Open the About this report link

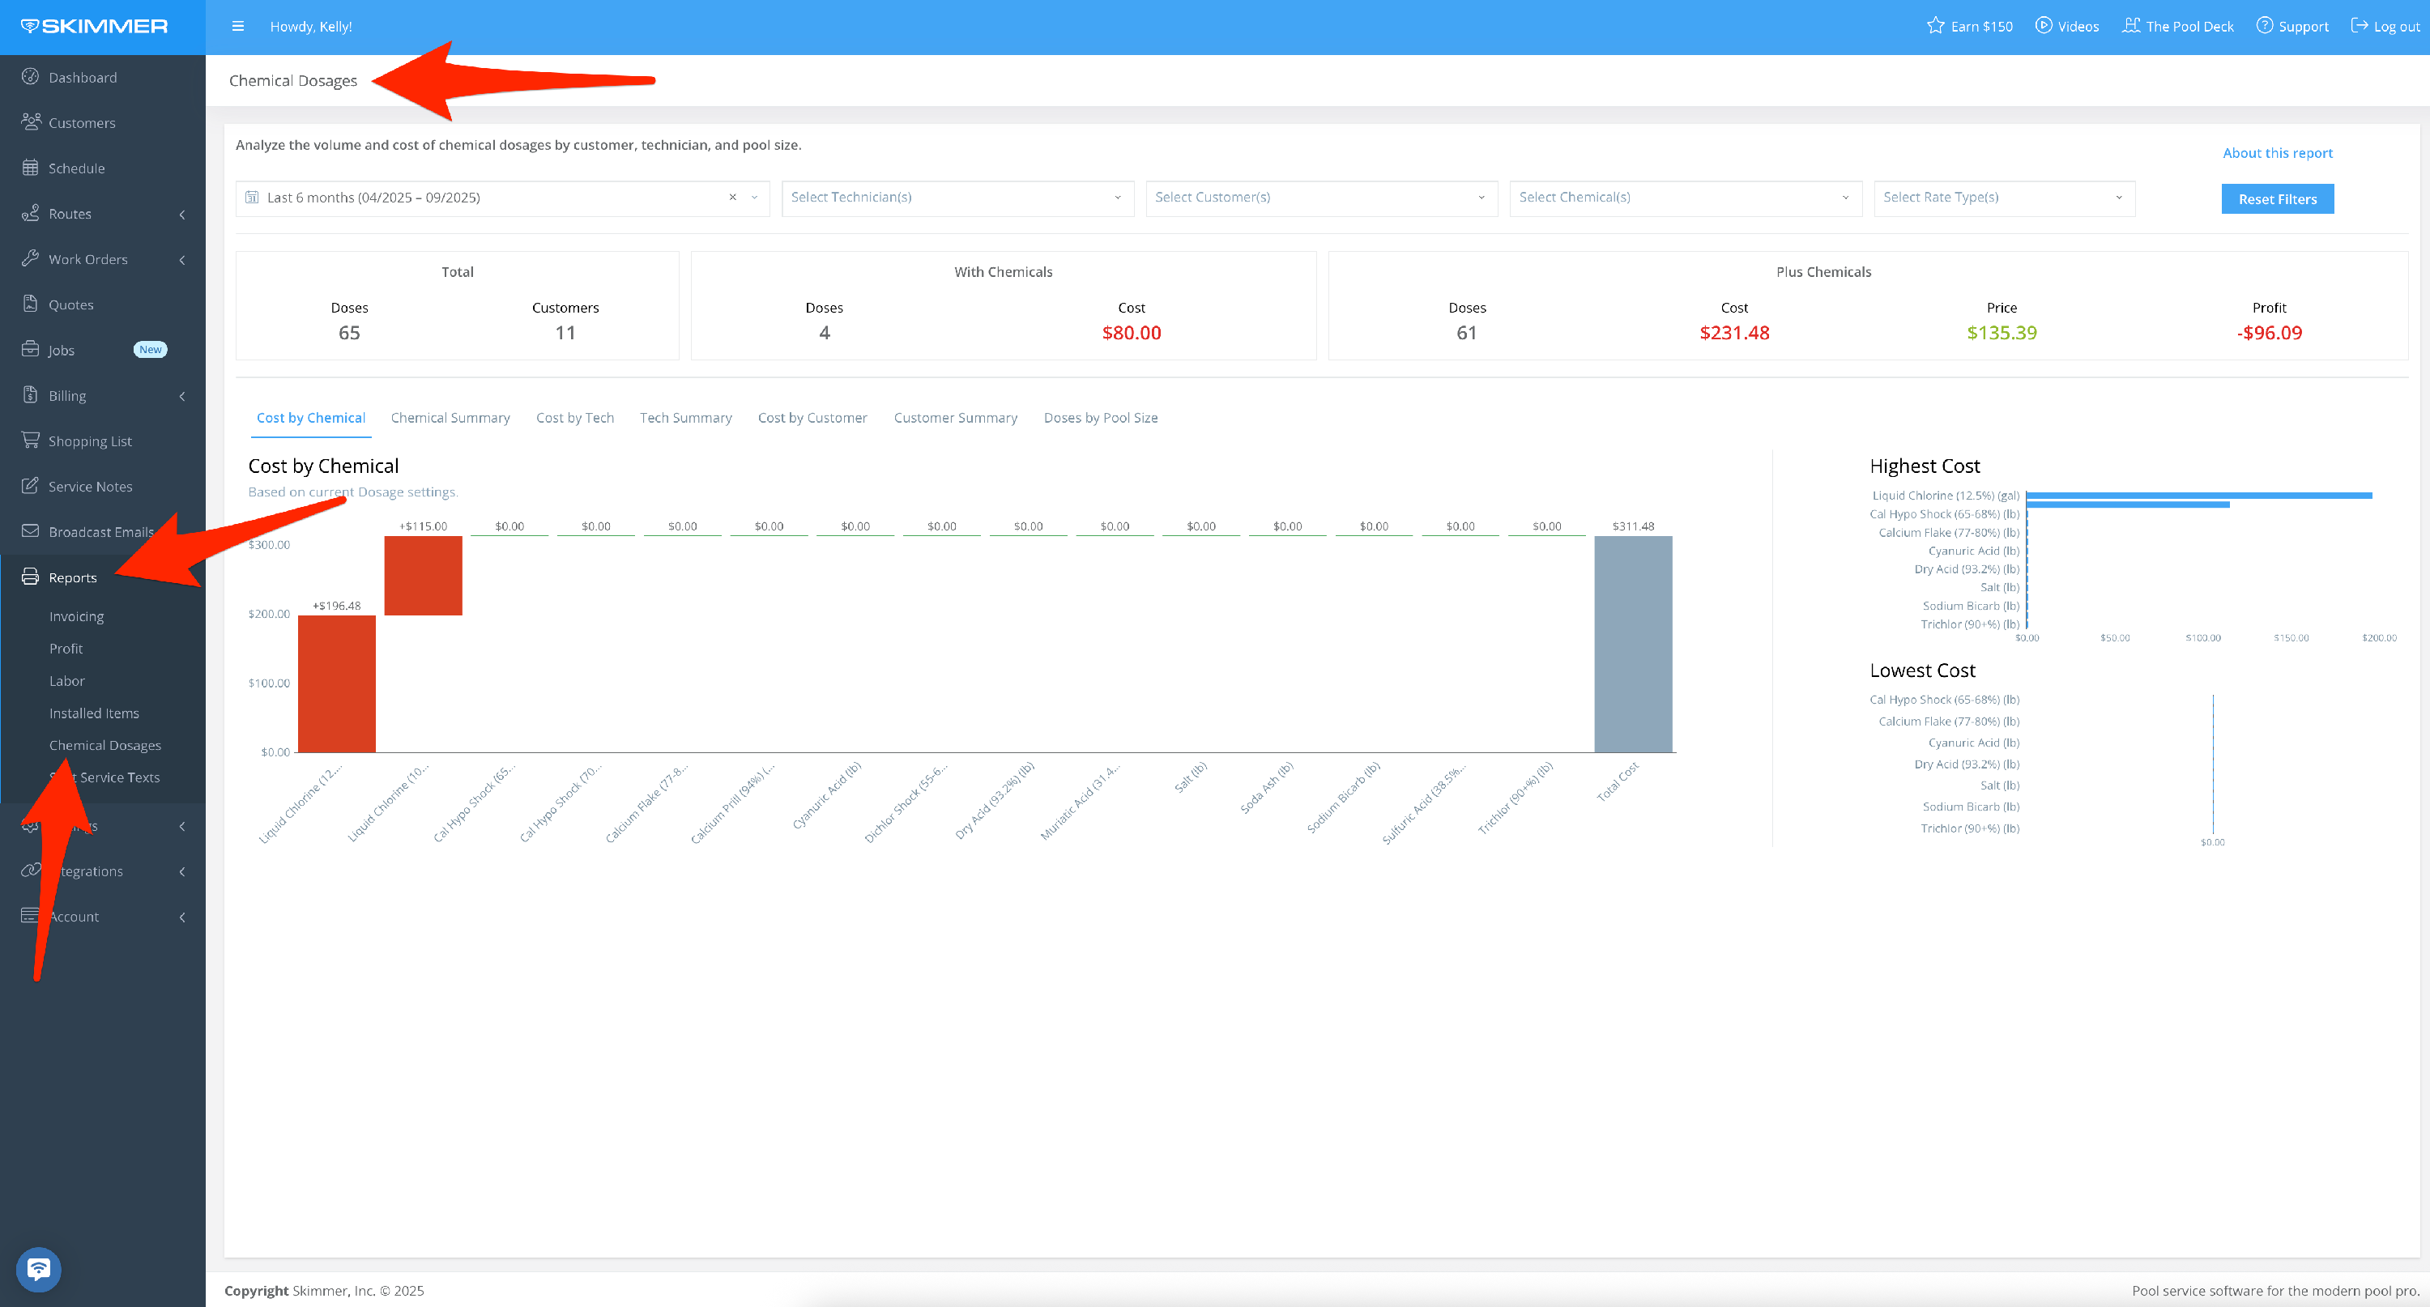click(2276, 153)
